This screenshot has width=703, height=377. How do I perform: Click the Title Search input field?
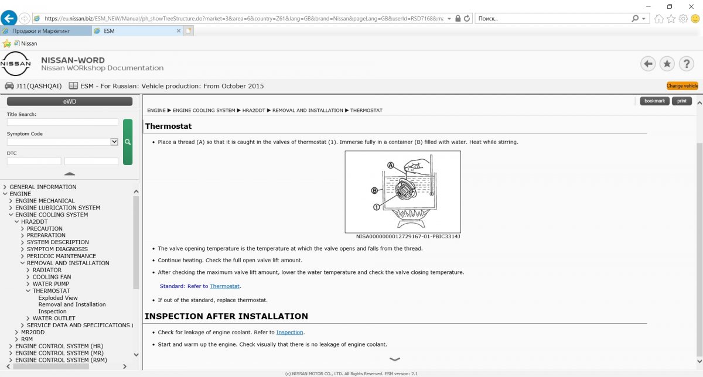(x=63, y=122)
